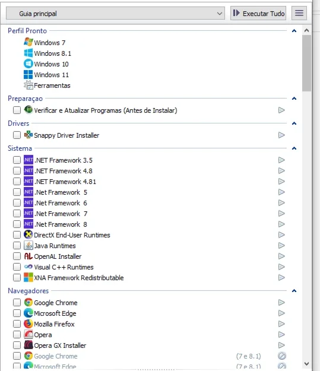Screen dimensions: 320x371
Task: Collapse the Sistema section
Action: [294, 148]
